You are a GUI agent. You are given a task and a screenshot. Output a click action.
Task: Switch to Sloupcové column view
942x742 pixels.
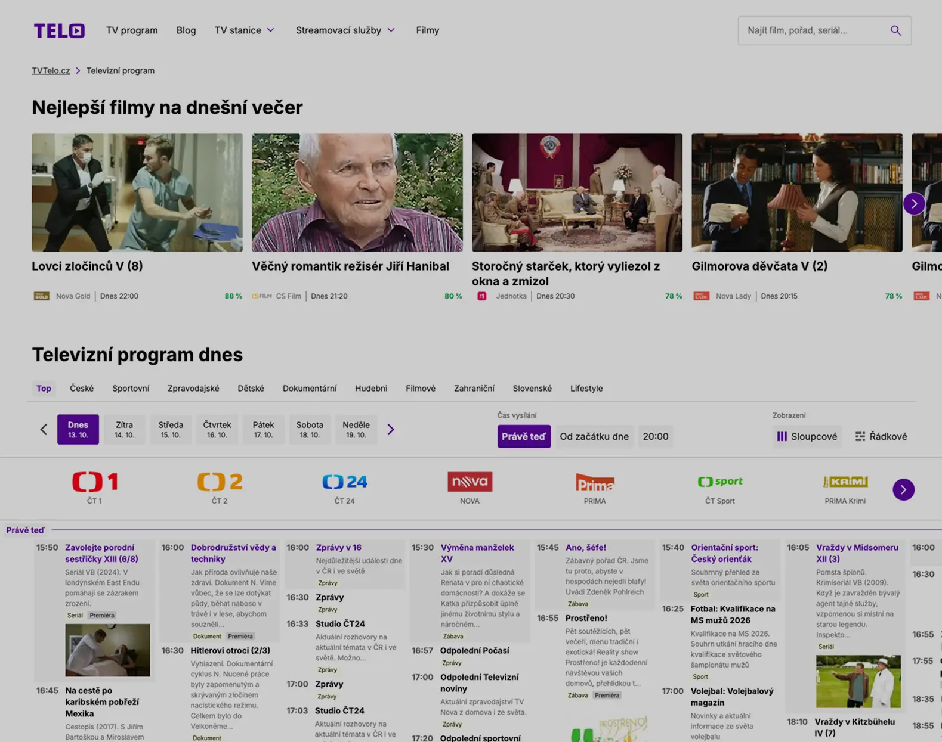click(x=807, y=436)
